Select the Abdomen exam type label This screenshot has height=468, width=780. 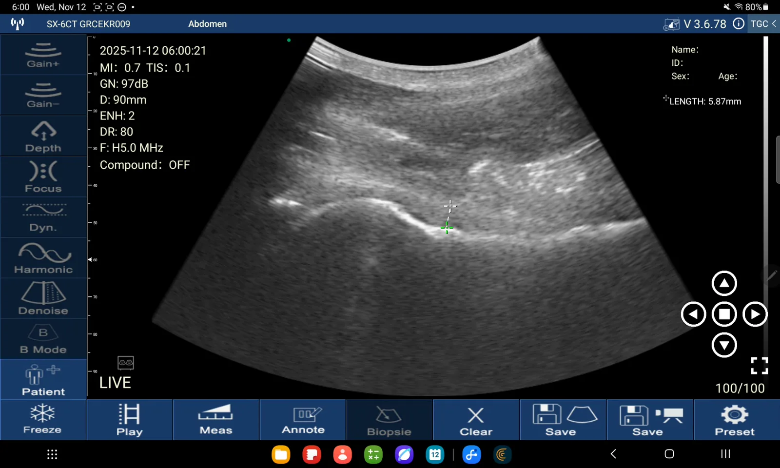207,24
